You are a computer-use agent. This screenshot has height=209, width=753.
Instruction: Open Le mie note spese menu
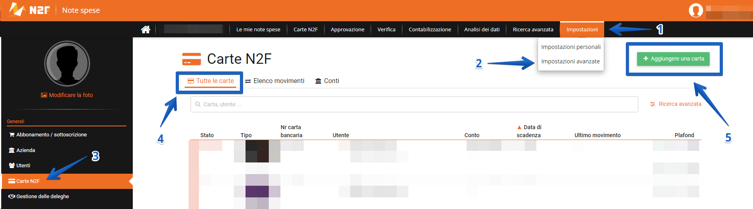[x=258, y=29]
